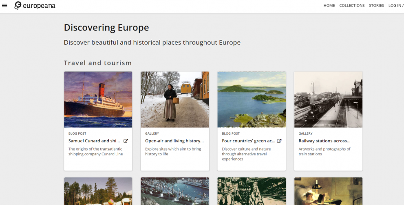The image size is (404, 205).
Task: Go to HOME in navigation
Action: tap(329, 5)
